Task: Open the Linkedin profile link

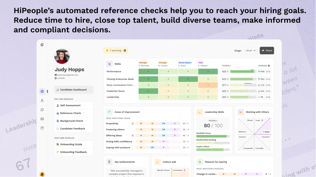Action: [61, 78]
